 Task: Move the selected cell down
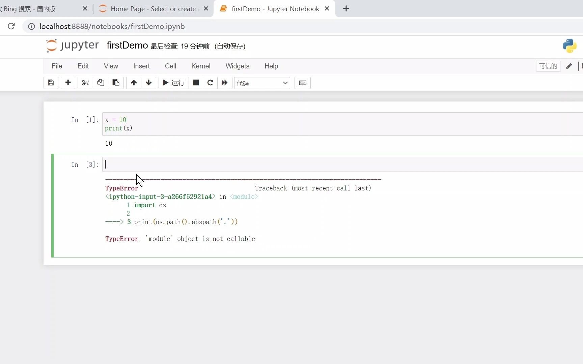click(x=148, y=83)
